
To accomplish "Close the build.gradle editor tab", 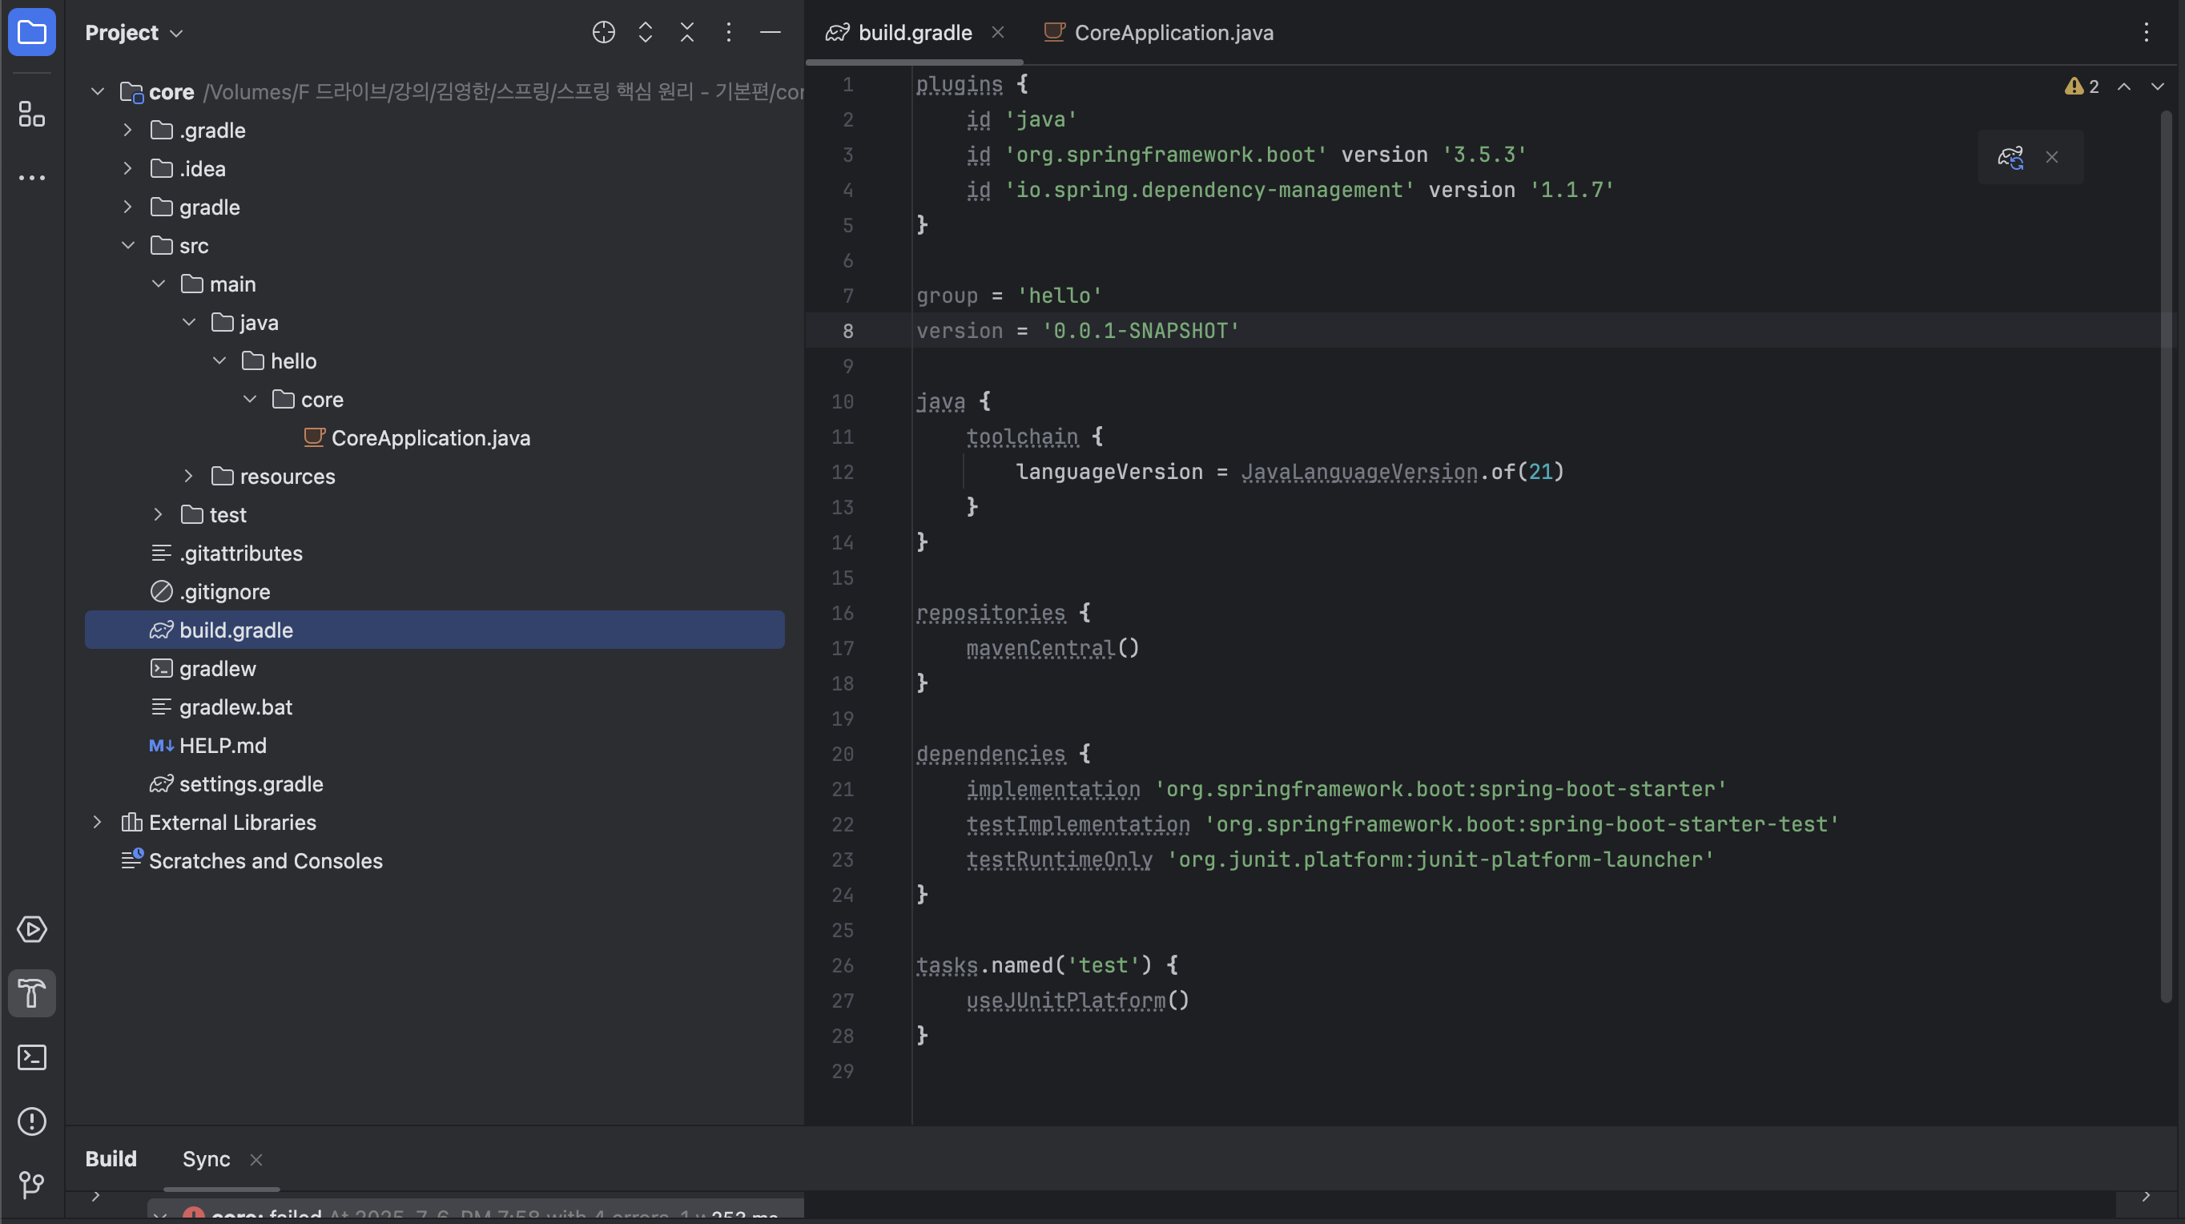I will click(998, 32).
